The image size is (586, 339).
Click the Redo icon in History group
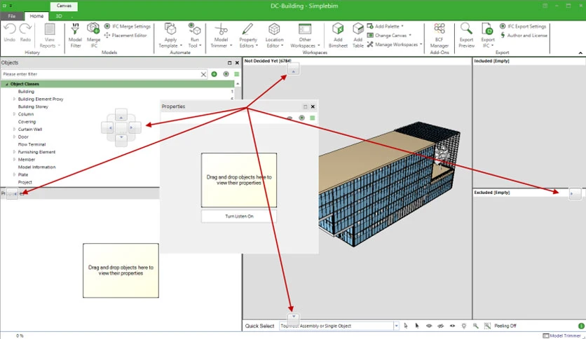pyautogui.click(x=25, y=32)
